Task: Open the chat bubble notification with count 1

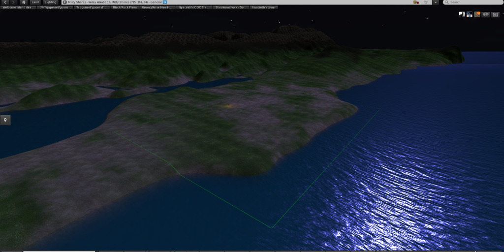Action: (486, 14)
